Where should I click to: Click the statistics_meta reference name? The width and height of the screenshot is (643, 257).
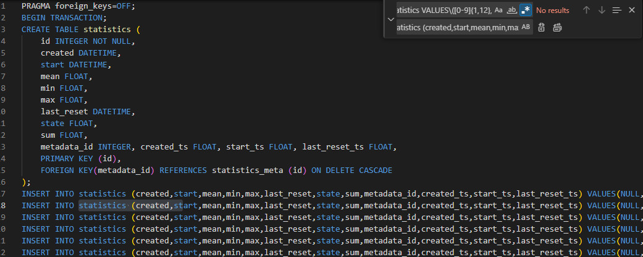[247, 170]
